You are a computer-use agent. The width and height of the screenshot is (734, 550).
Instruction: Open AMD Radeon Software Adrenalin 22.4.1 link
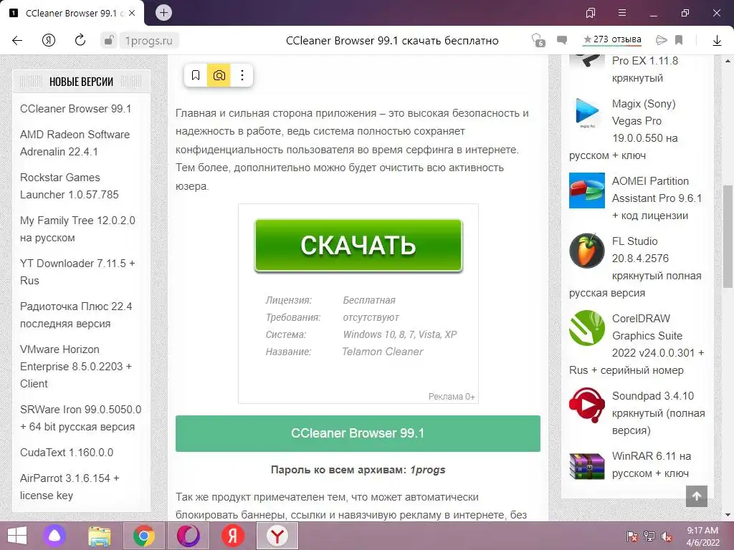75,143
